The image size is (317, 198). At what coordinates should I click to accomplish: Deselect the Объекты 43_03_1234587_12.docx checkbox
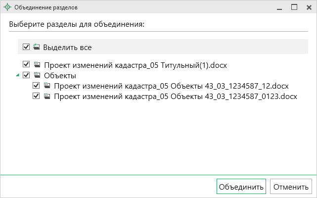pos(36,86)
